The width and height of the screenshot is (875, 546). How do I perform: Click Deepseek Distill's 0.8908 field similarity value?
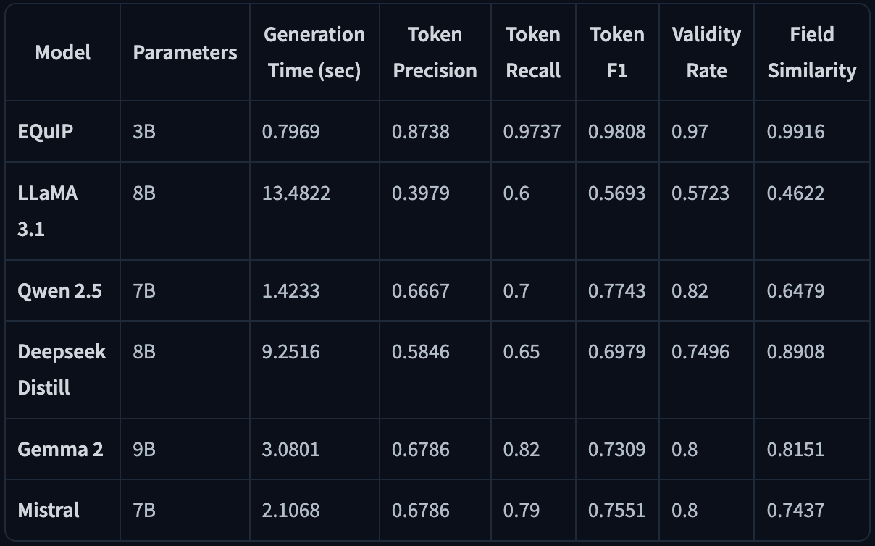795,352
